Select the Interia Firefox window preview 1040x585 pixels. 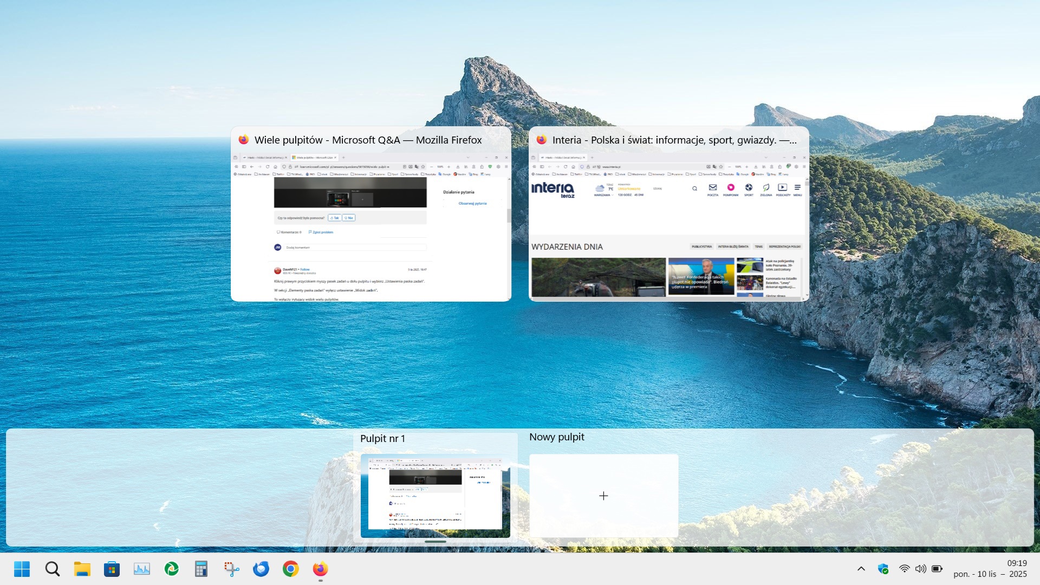[x=669, y=214]
